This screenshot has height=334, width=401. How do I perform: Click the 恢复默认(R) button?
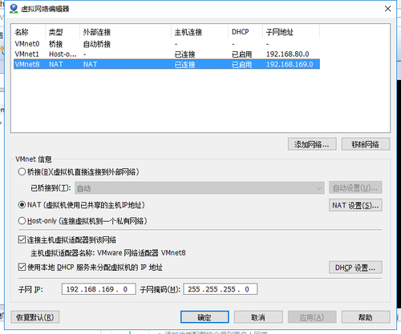[35, 317]
